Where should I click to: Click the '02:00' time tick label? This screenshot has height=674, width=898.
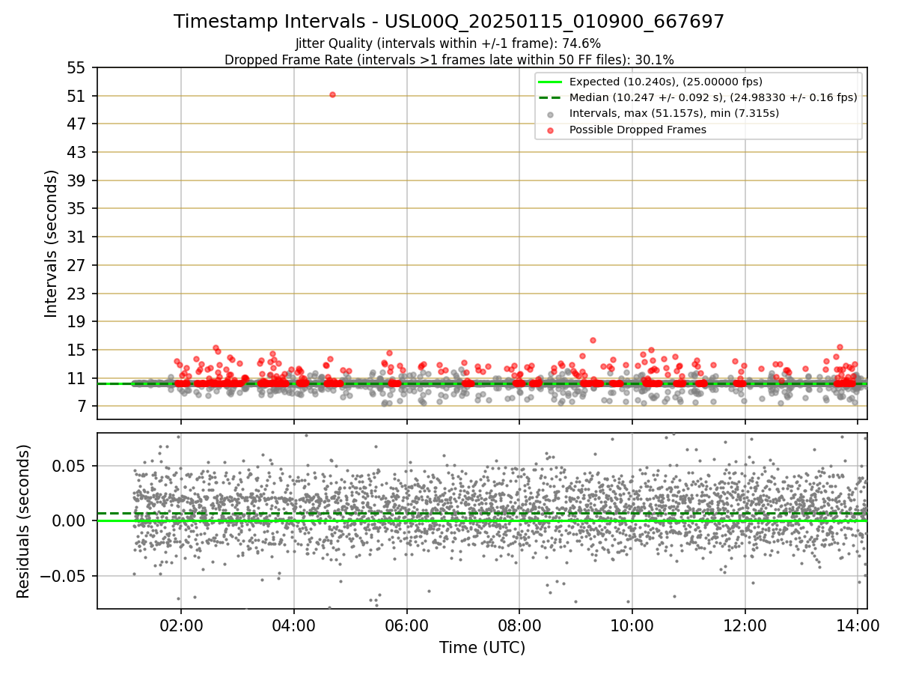click(180, 625)
